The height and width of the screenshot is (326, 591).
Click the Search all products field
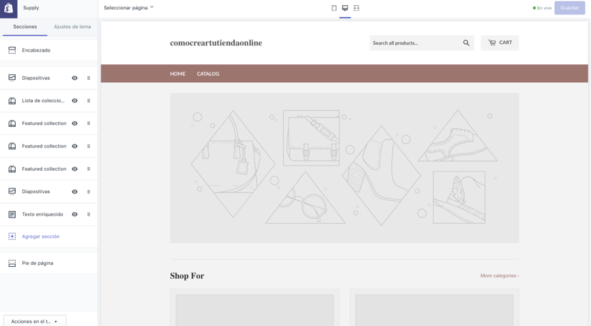414,43
